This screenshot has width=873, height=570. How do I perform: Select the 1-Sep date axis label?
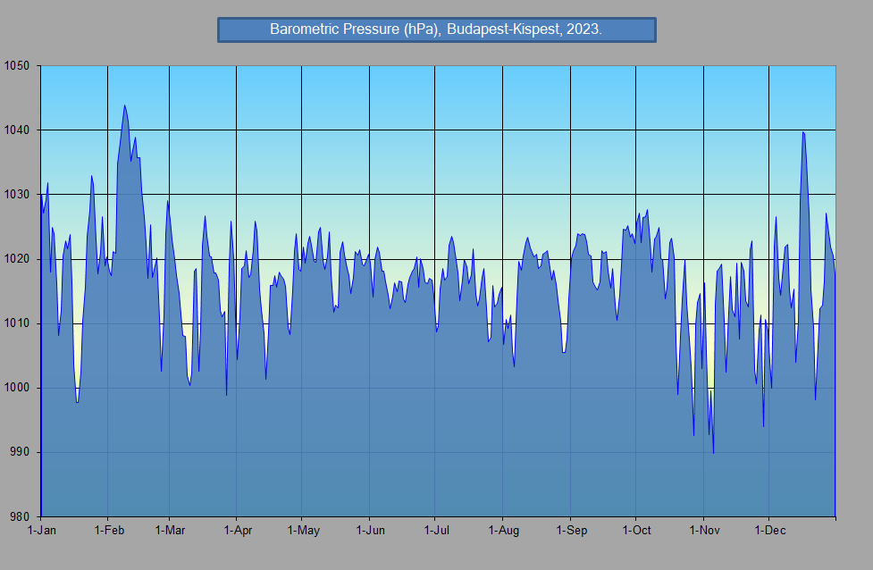(571, 531)
